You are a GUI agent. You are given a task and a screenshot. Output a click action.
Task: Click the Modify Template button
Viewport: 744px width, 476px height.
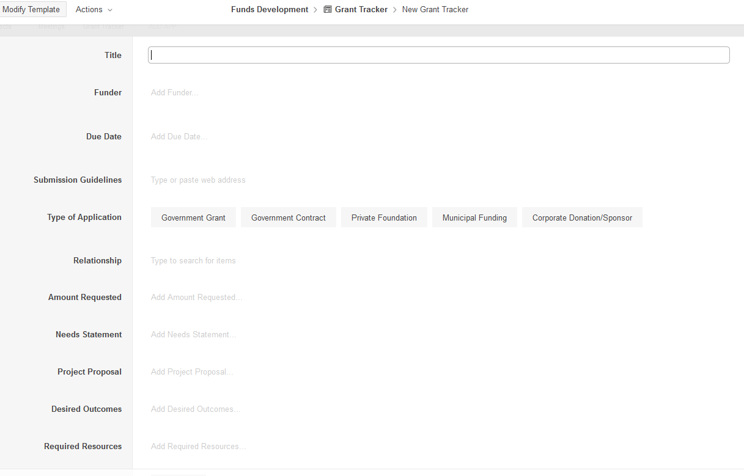[32, 10]
